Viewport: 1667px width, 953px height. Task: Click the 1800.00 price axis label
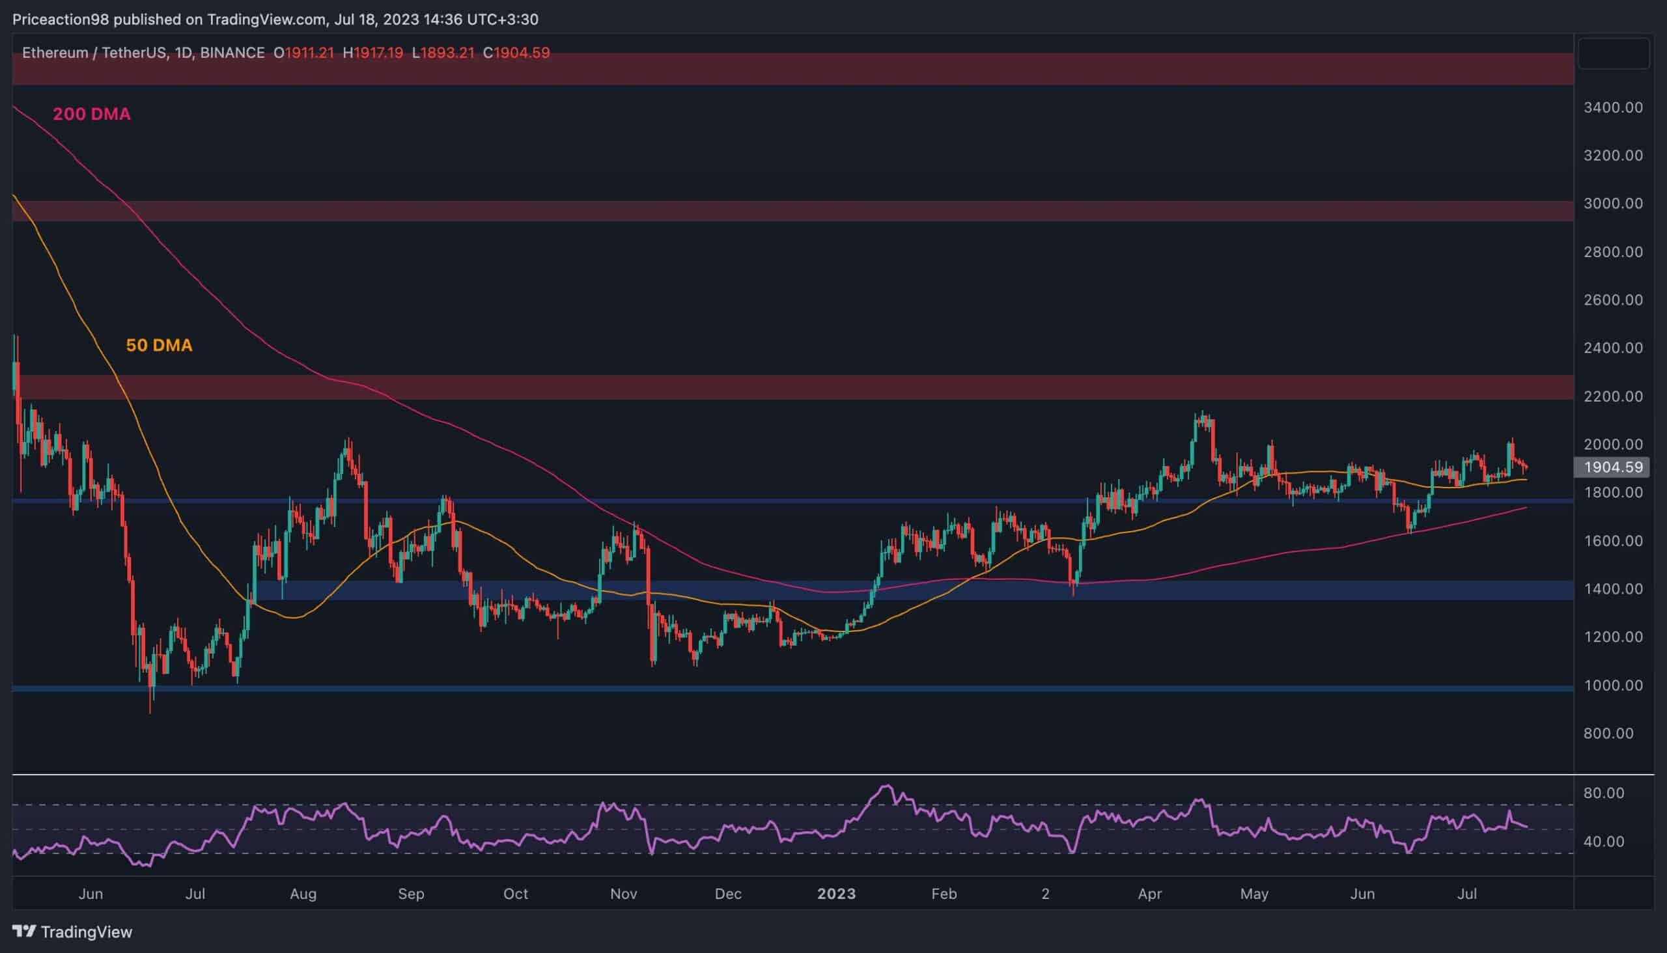[x=1614, y=492]
